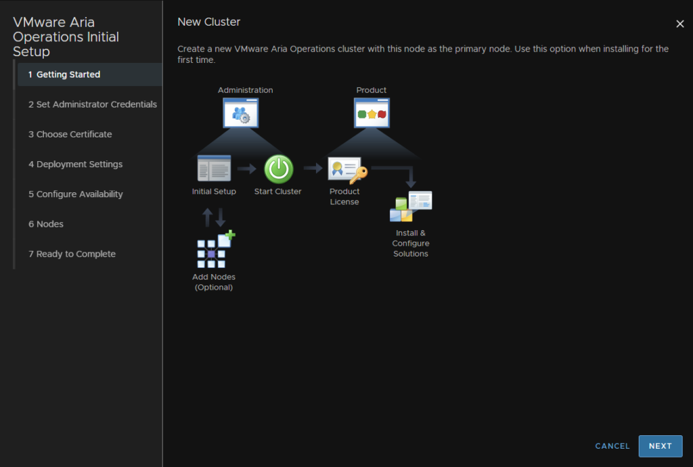Click the new cluster description paragraph
The height and width of the screenshot is (467, 693).
point(423,54)
